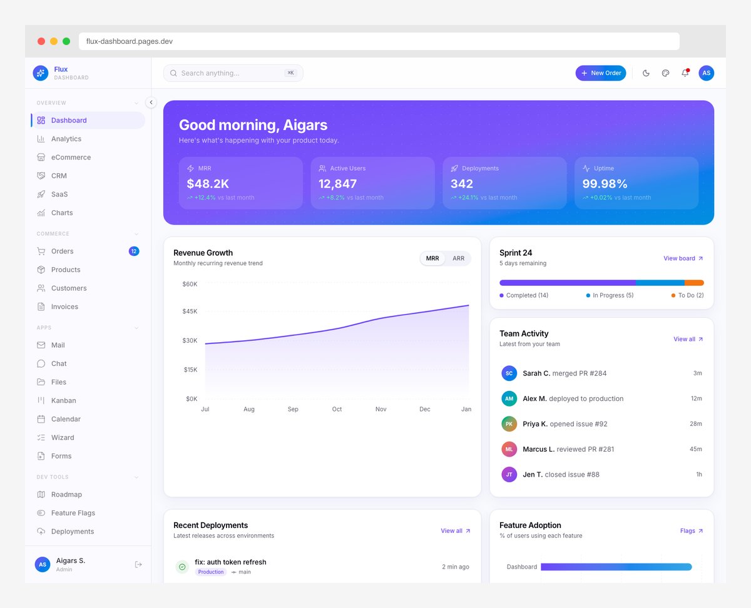Click the New Order button
751x608 pixels.
click(x=600, y=73)
